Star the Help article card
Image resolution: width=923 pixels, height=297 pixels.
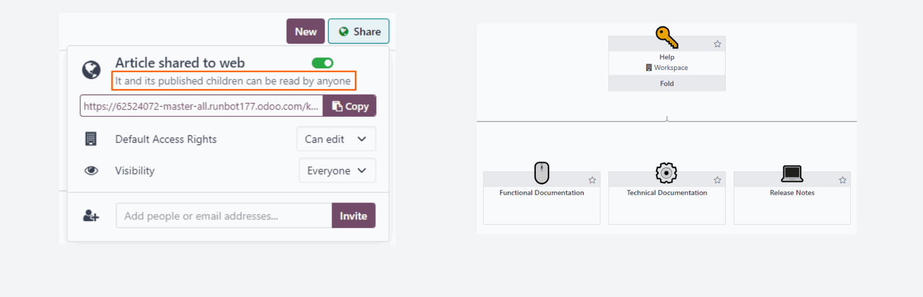click(x=717, y=44)
